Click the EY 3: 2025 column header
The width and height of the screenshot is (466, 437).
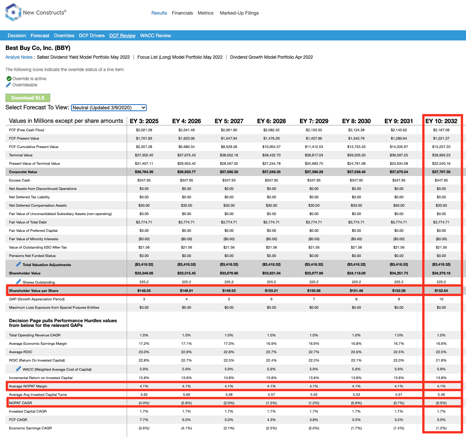pos(144,121)
